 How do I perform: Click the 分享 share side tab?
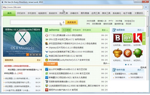coord(144,39)
